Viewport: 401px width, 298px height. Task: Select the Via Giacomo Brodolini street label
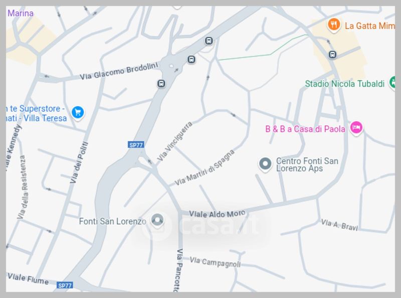point(119,71)
